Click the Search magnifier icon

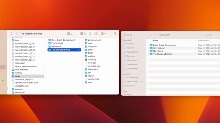pos(115,33)
